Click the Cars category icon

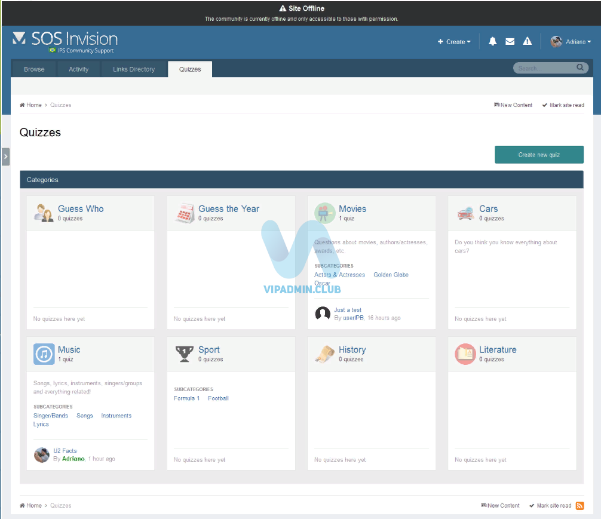pos(465,213)
